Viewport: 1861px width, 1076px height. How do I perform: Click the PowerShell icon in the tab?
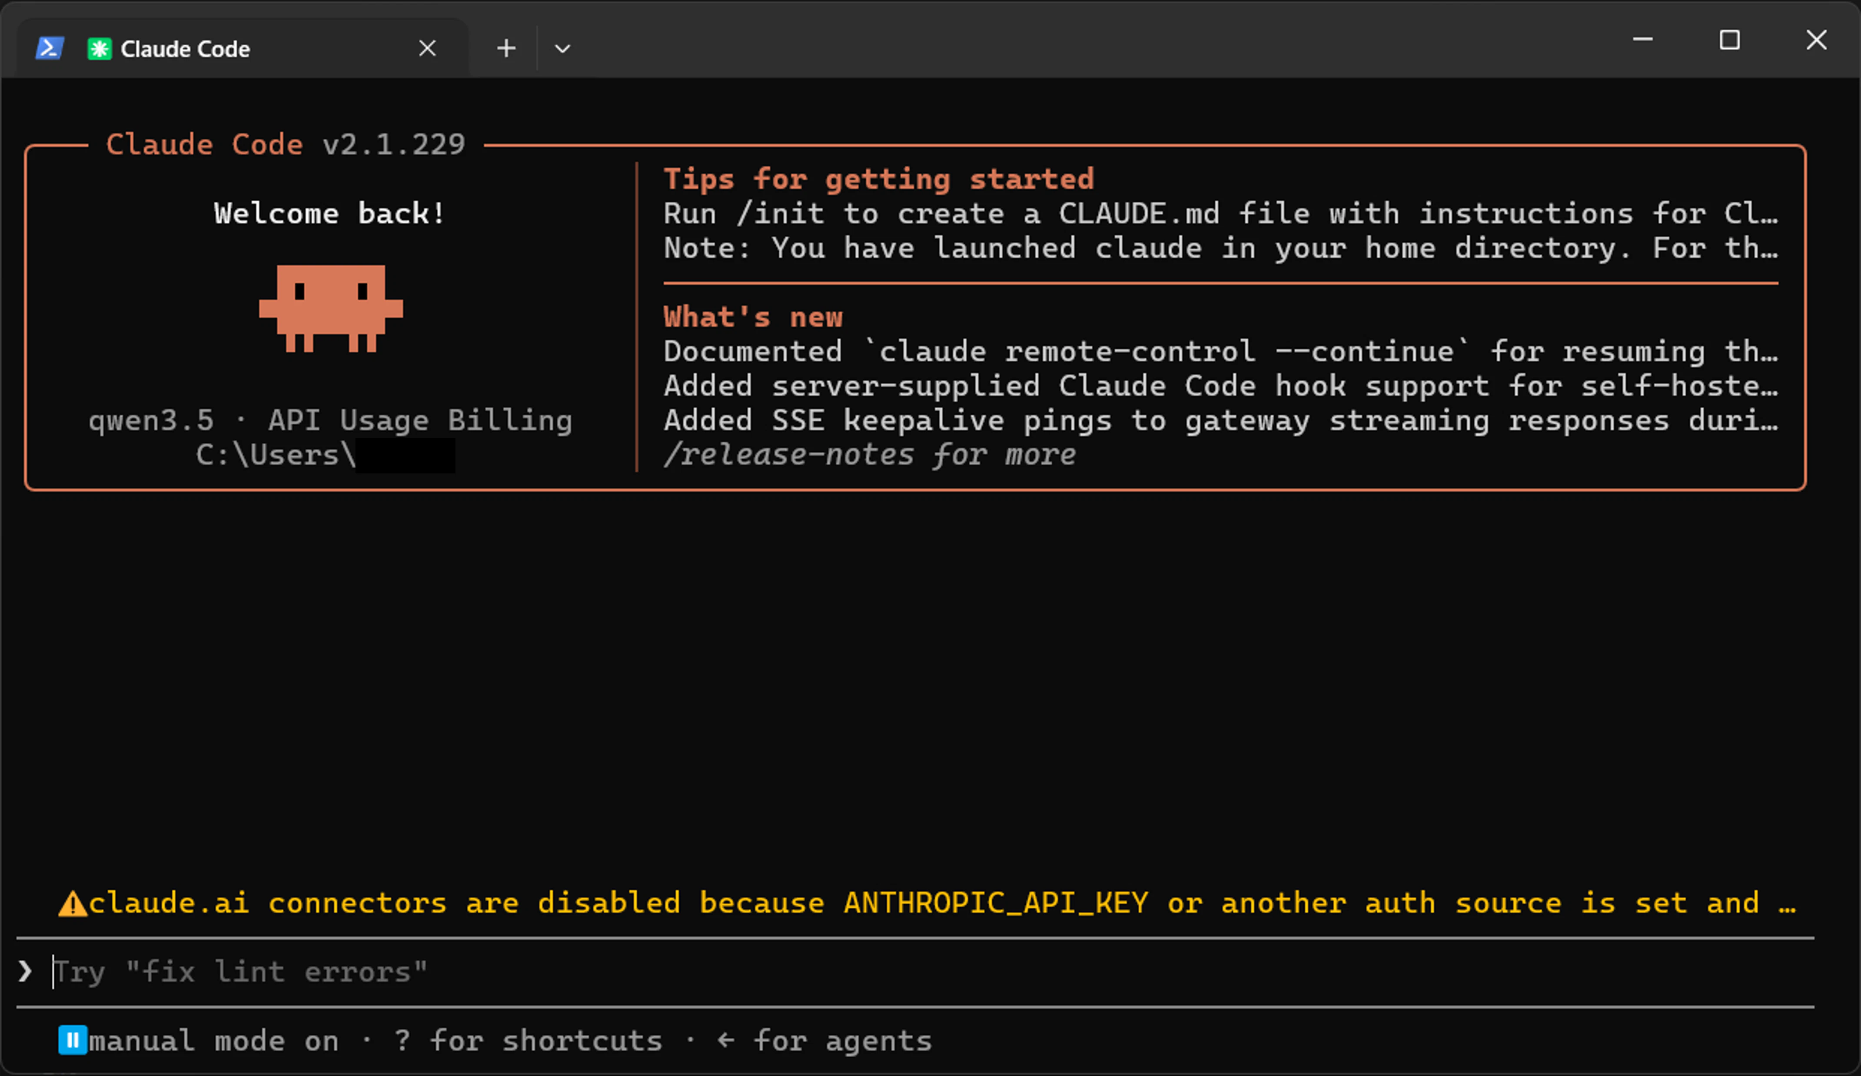pyautogui.click(x=50, y=49)
